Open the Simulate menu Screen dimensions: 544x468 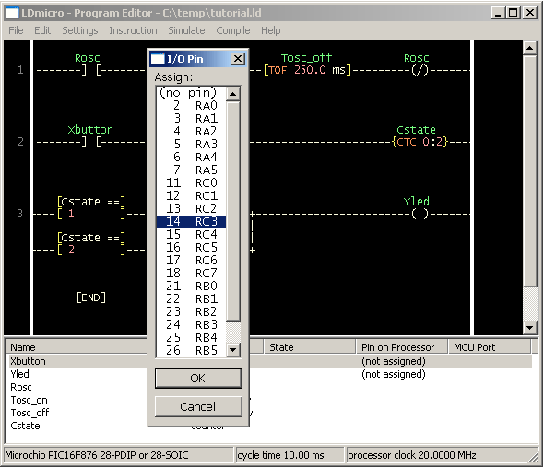click(186, 30)
